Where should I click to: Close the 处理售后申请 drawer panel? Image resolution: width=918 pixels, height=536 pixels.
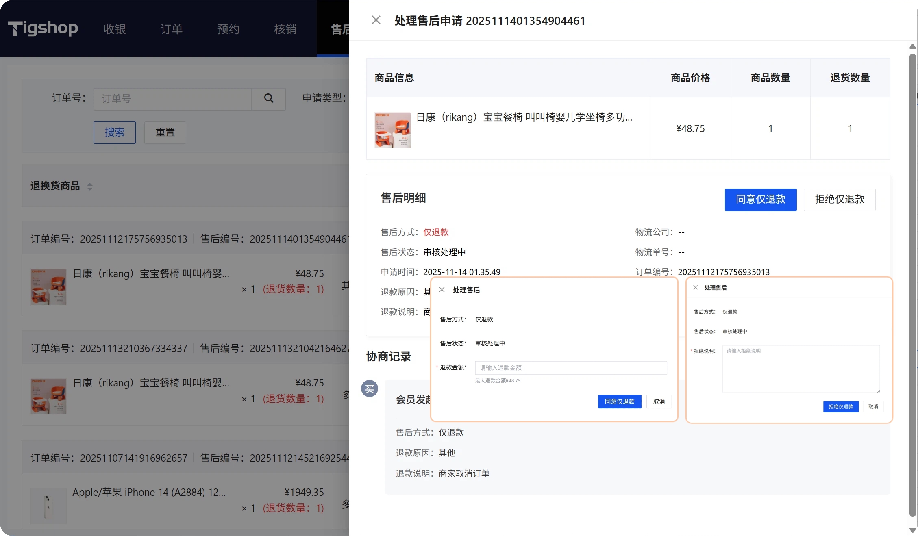(376, 20)
